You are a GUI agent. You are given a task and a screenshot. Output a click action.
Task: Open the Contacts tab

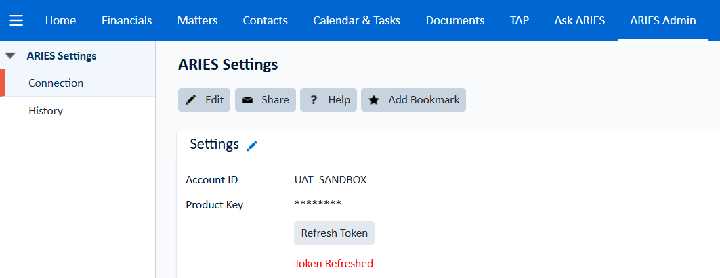[266, 20]
